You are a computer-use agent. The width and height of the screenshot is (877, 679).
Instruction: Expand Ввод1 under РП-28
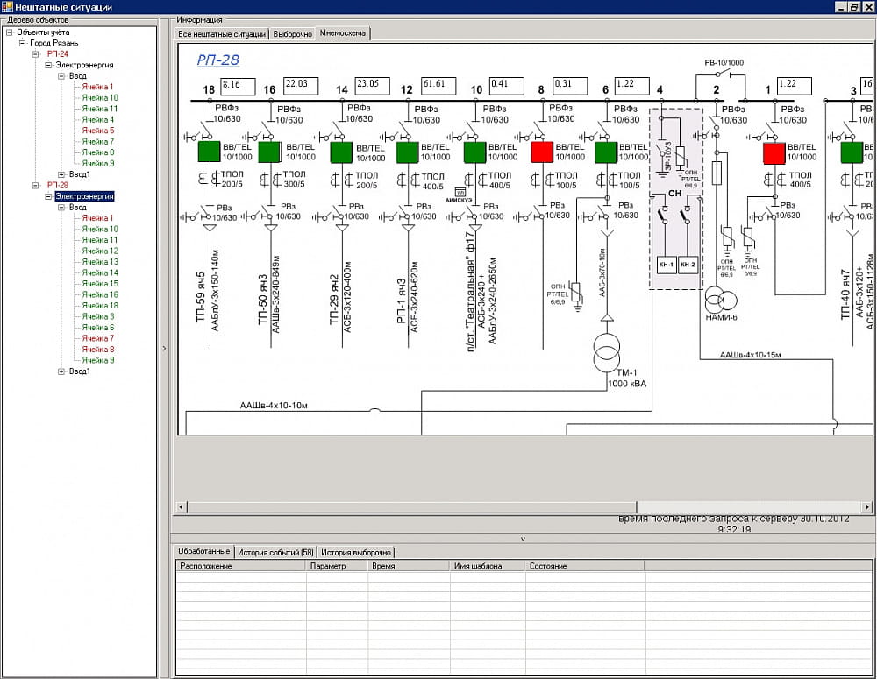(61, 371)
